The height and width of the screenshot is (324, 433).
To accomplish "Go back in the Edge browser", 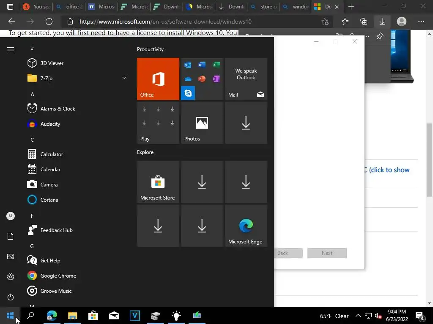I will point(11,22).
